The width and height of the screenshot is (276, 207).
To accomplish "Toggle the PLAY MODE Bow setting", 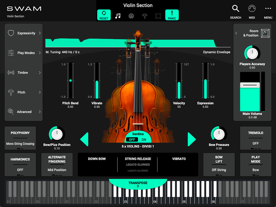I will point(256,164).
